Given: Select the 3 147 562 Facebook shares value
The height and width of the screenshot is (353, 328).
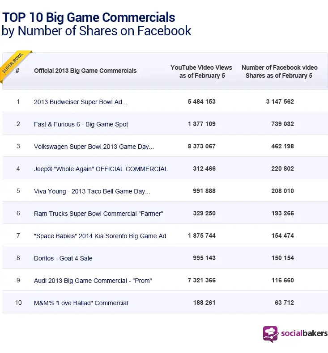Looking at the screenshot, I should point(280,102).
